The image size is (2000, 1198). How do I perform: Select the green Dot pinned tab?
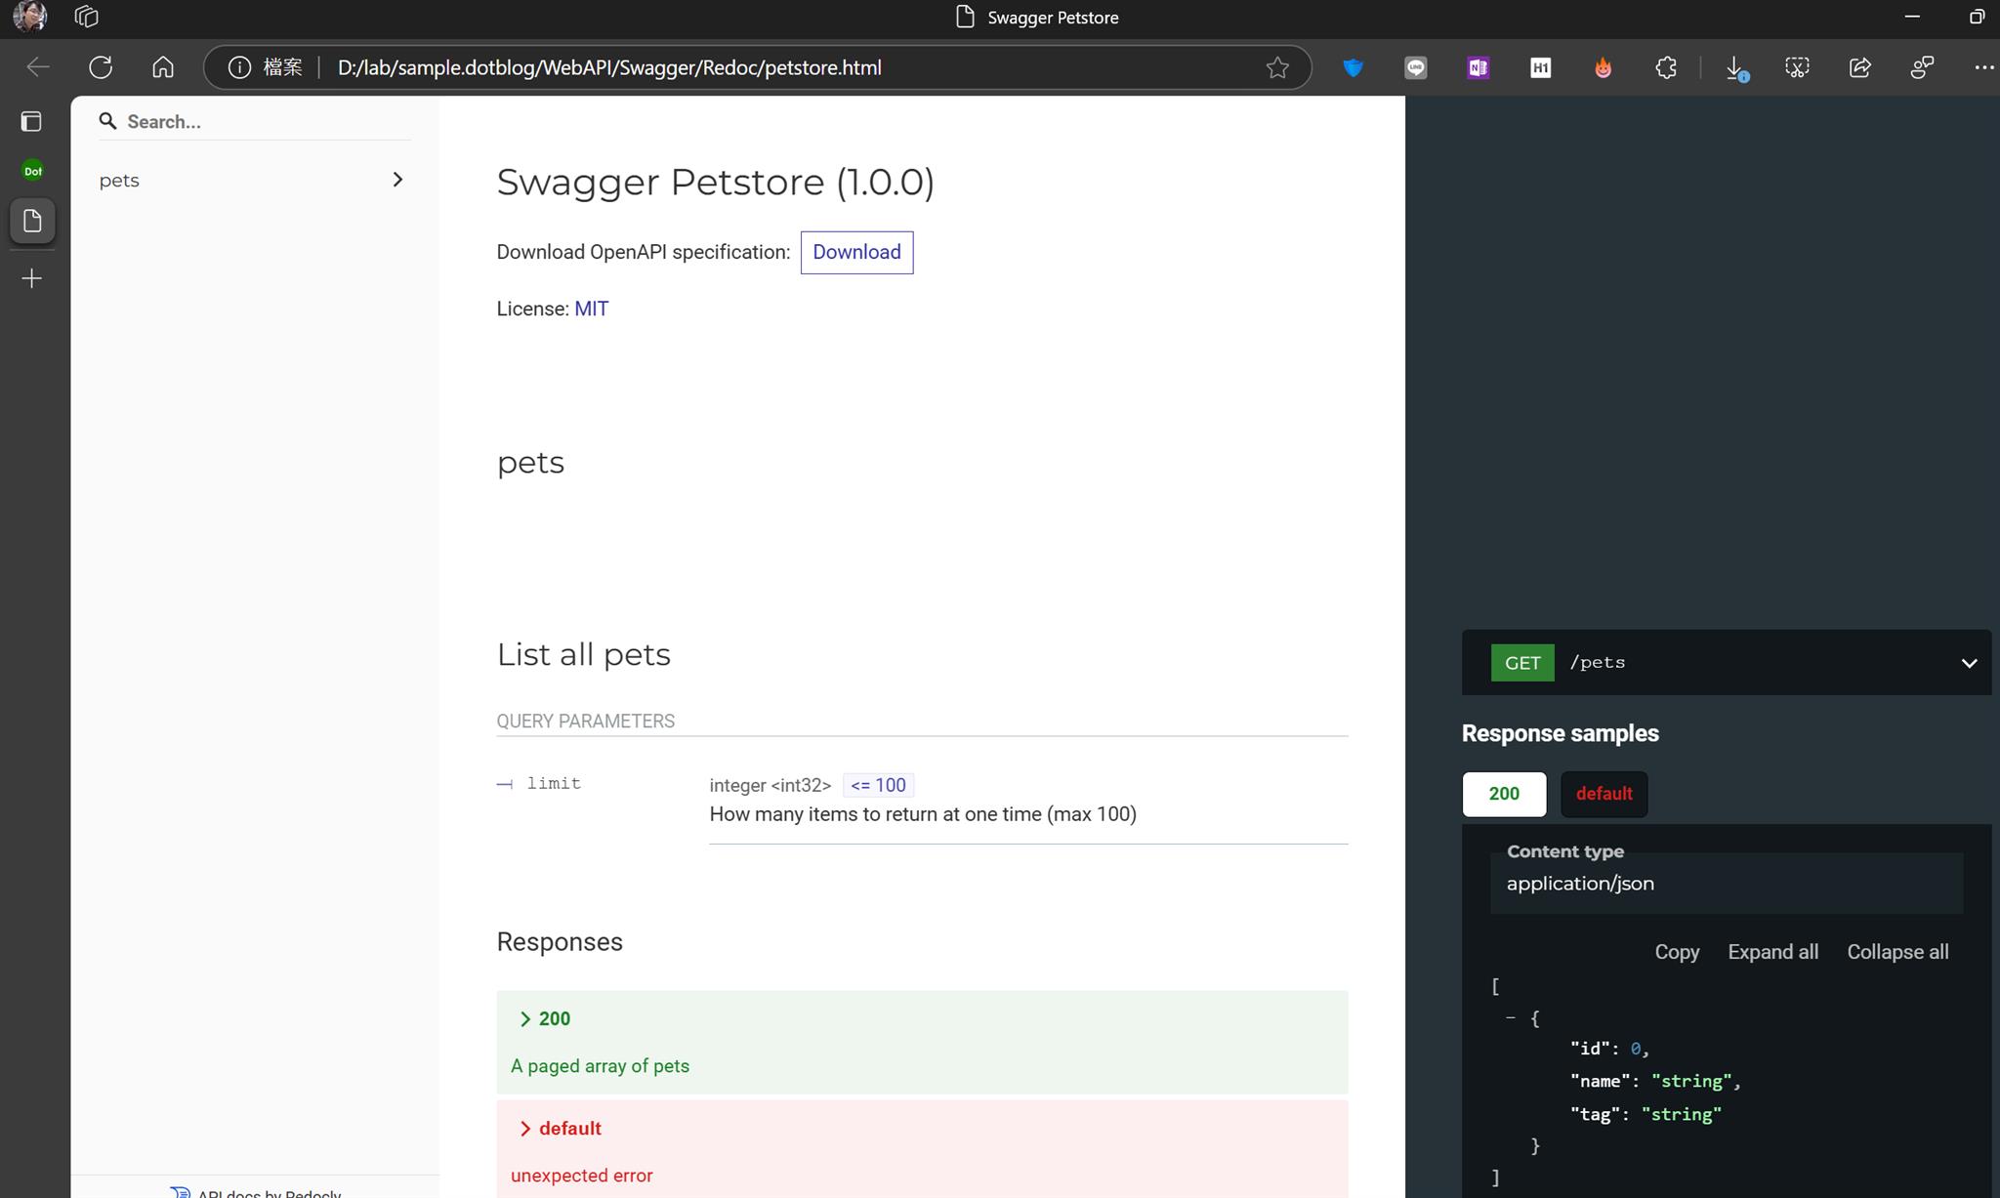click(x=32, y=171)
